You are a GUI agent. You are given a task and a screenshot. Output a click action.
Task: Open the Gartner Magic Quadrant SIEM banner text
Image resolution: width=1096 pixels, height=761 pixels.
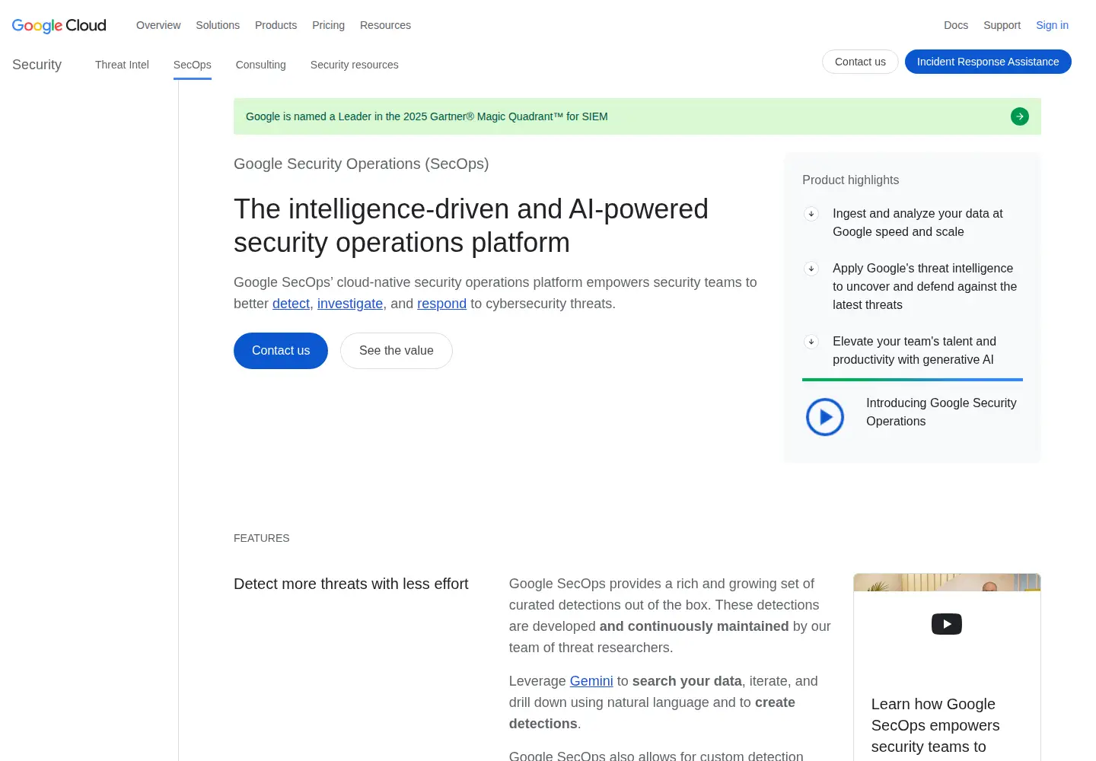coord(427,116)
